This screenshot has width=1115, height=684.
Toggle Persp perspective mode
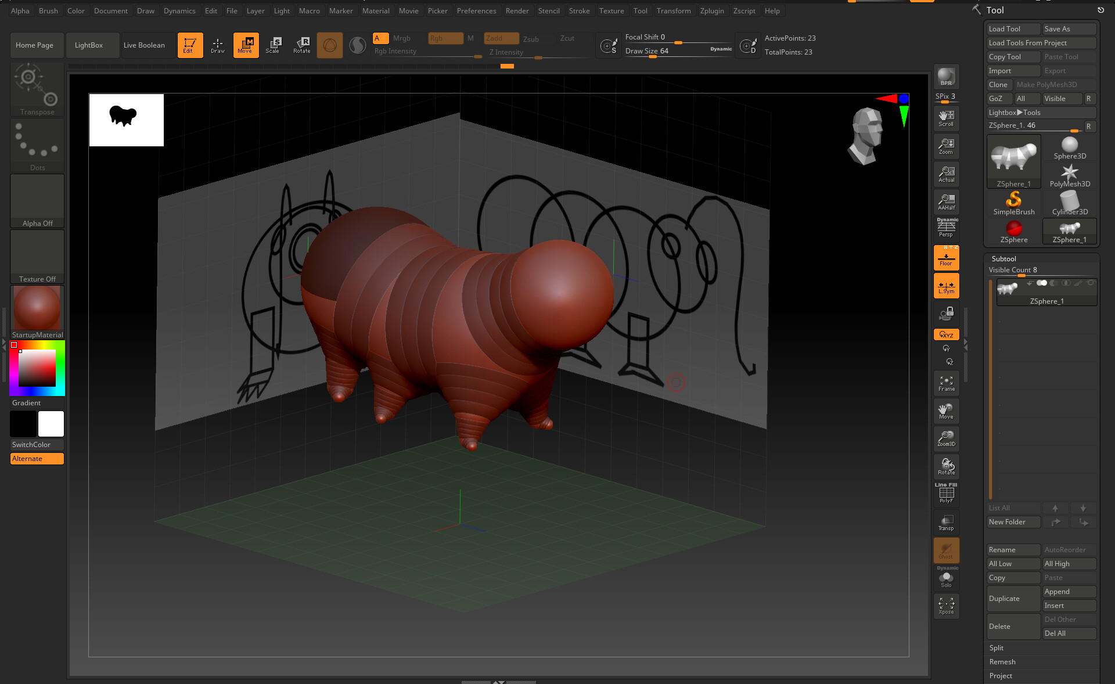click(946, 229)
